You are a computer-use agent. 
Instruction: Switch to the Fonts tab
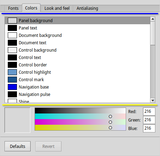tap(13, 8)
